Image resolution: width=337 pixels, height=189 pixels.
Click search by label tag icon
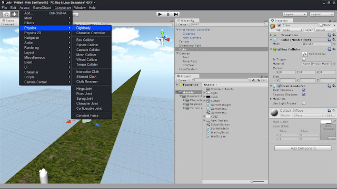coord(259,80)
